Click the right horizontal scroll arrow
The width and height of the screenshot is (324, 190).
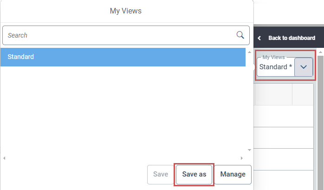pyautogui.click(x=242, y=158)
